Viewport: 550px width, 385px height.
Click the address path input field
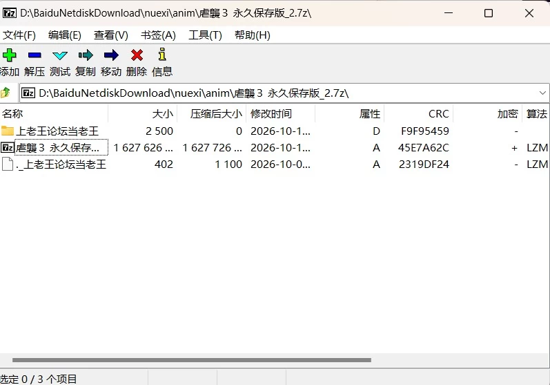coord(284,93)
